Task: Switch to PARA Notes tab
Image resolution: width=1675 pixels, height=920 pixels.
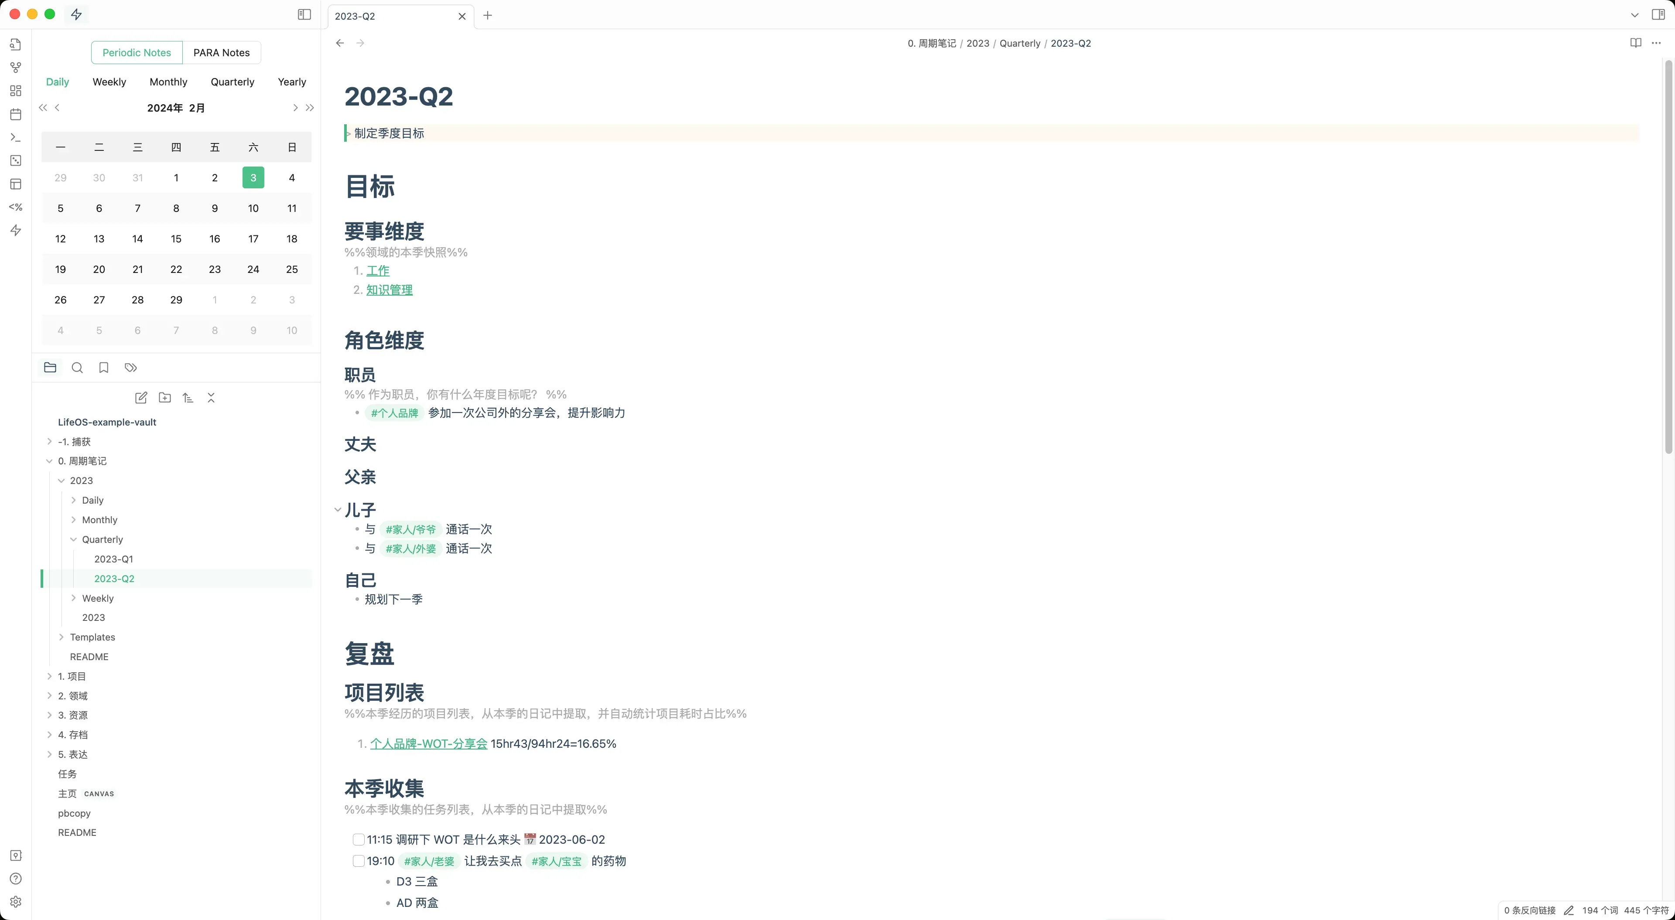Action: pyautogui.click(x=221, y=53)
